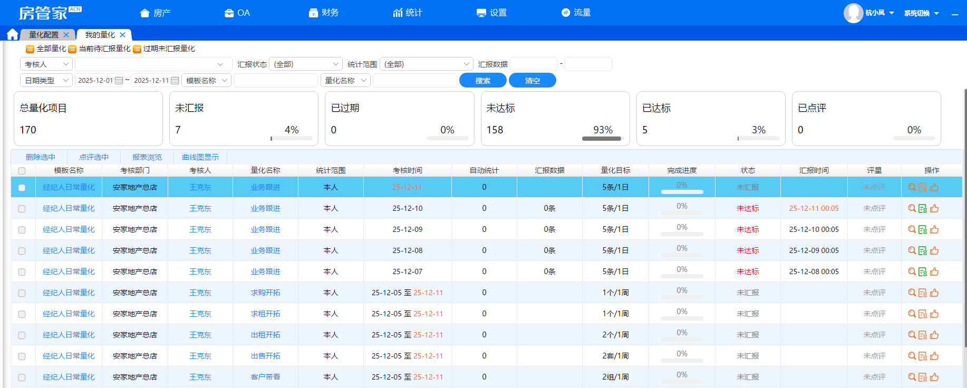The image size is (967, 388).
Task: Open the start date calendar picker icon
Action: [119, 81]
